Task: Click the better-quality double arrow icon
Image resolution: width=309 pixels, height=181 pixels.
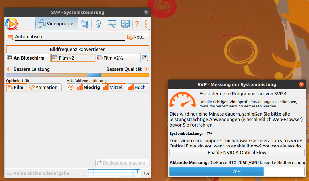Action: pos(147,69)
